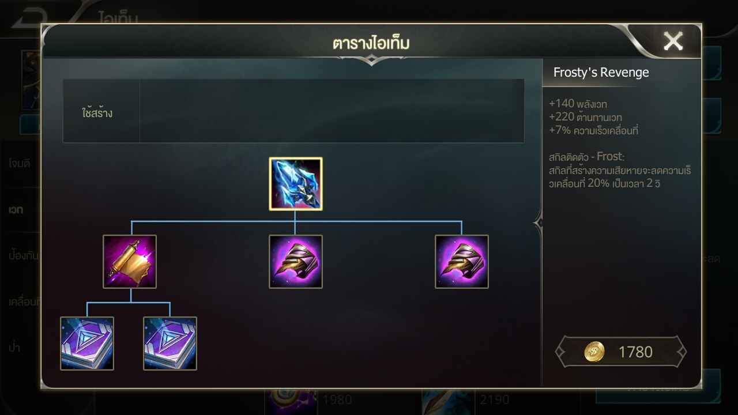
Task: Close the ตารางไอเท็ม item table dialog
Action: pos(673,41)
